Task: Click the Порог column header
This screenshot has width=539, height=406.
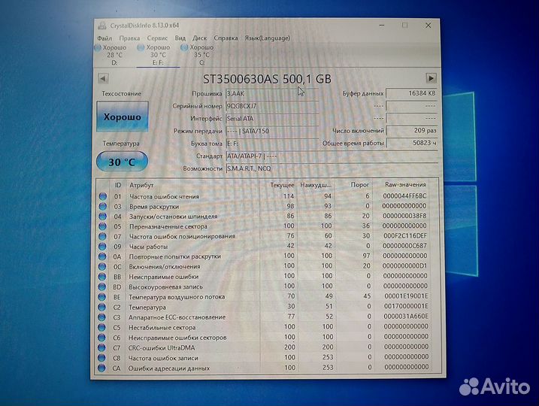Action: tap(360, 185)
